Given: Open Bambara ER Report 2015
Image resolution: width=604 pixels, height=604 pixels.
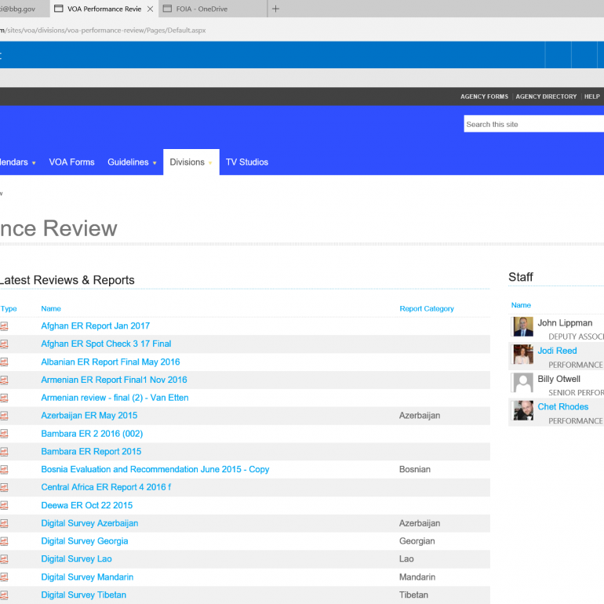Looking at the screenshot, I should pos(91,451).
